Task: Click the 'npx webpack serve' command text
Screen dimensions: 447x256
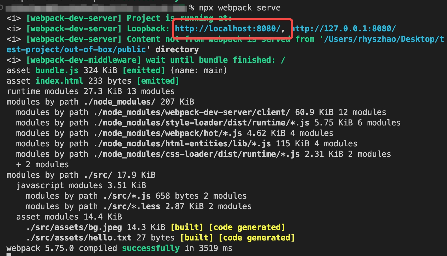Action: (x=240, y=8)
